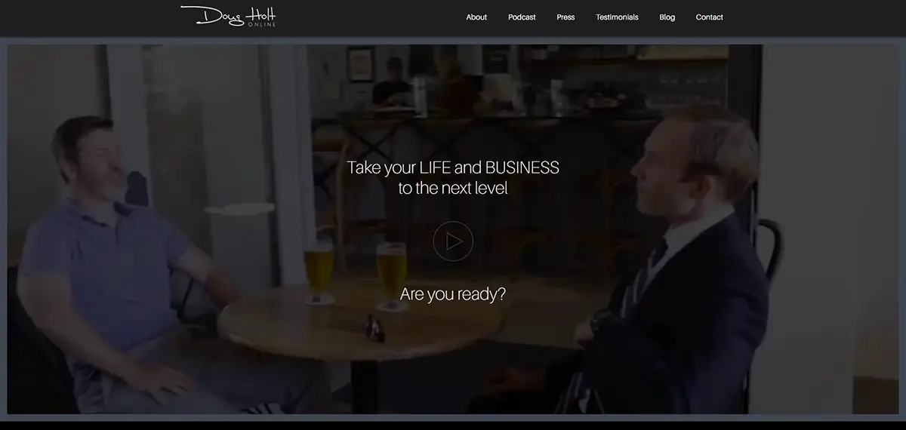The height and width of the screenshot is (430, 906).
Task: Click the right beer glass on the table
Action: pyautogui.click(x=391, y=276)
